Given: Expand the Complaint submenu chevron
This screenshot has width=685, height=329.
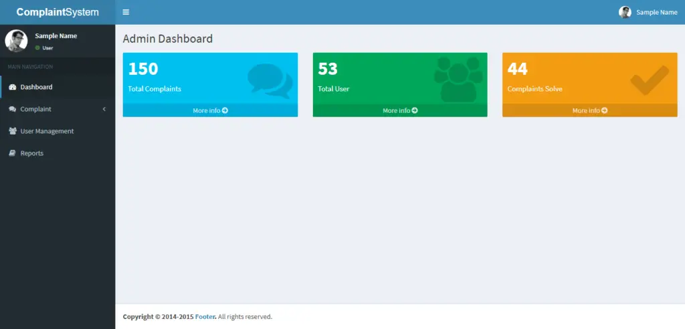Looking at the screenshot, I should 104,109.
